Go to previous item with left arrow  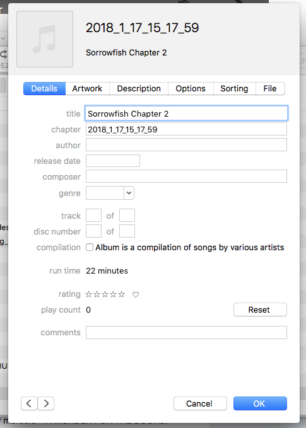pos(29,403)
